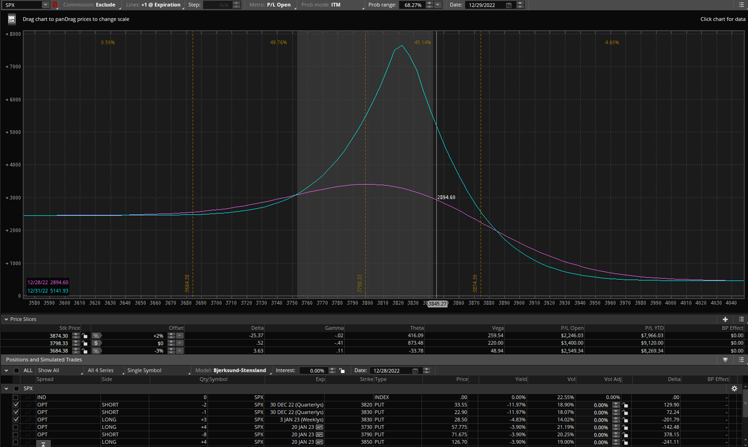Open the SPX symbol dropdown arrow
748x447 pixels.
pyautogui.click(x=45, y=5)
